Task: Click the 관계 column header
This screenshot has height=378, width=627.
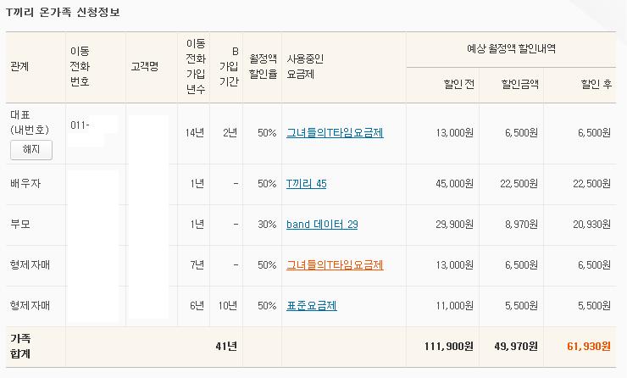Action: [x=19, y=66]
